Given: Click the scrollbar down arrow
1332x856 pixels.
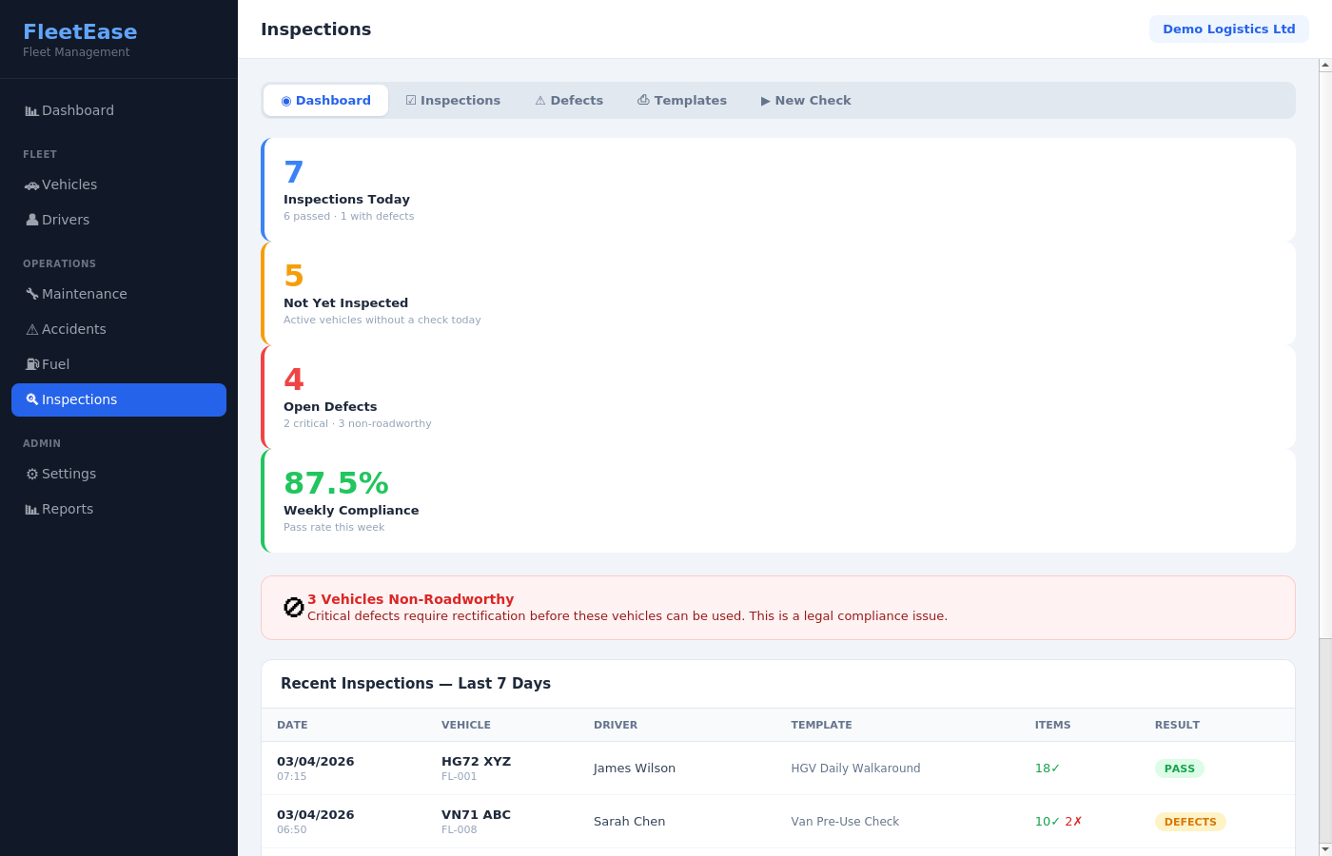Looking at the screenshot, I should [x=1324, y=848].
